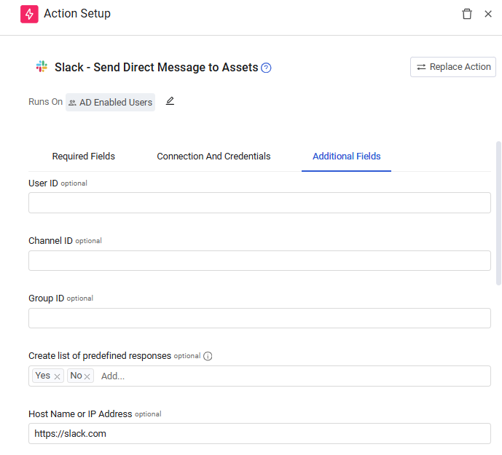Click the No response tag

pyautogui.click(x=80, y=376)
